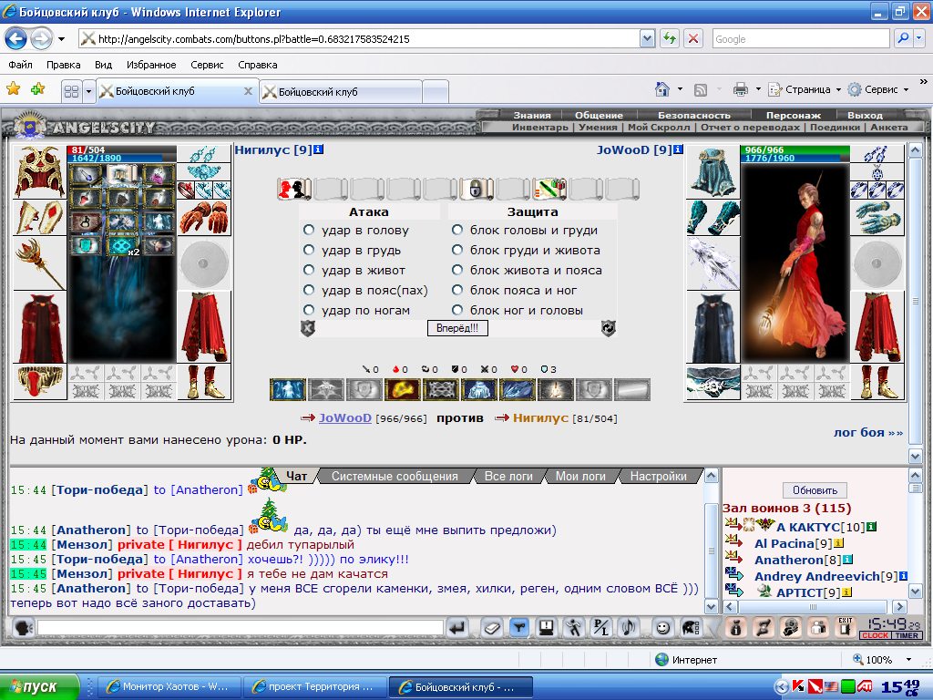
Task: Open the Инвентарь link in top navigation
Action: pos(539,127)
